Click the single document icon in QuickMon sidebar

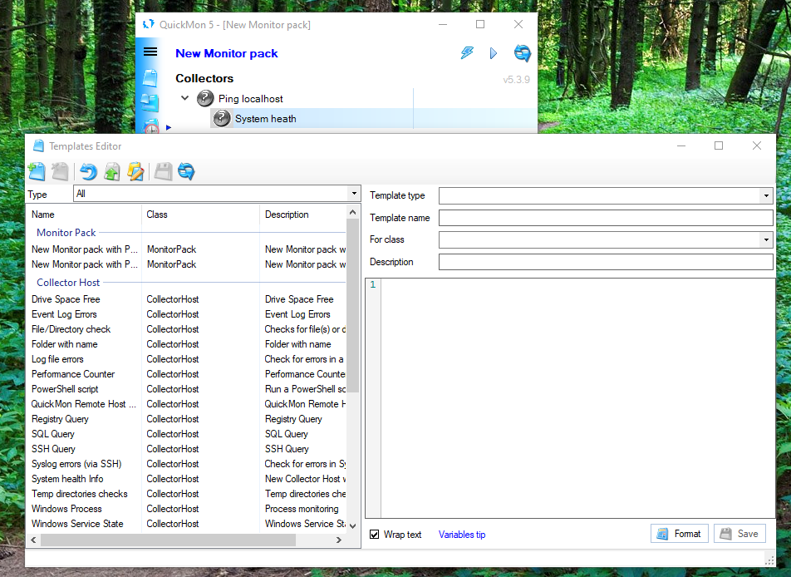tap(150, 78)
